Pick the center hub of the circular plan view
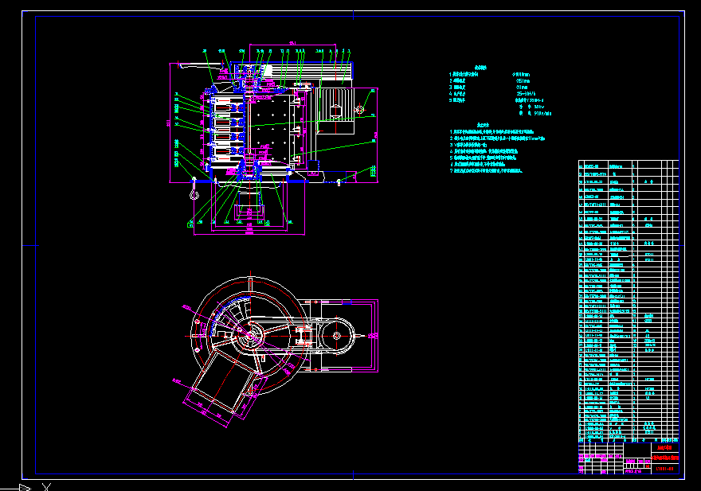The image size is (701, 491). pos(250,336)
